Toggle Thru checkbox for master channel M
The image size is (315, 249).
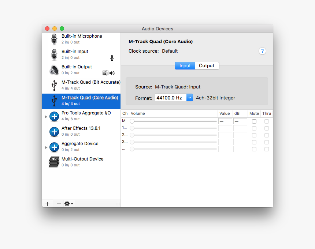coord(267,121)
